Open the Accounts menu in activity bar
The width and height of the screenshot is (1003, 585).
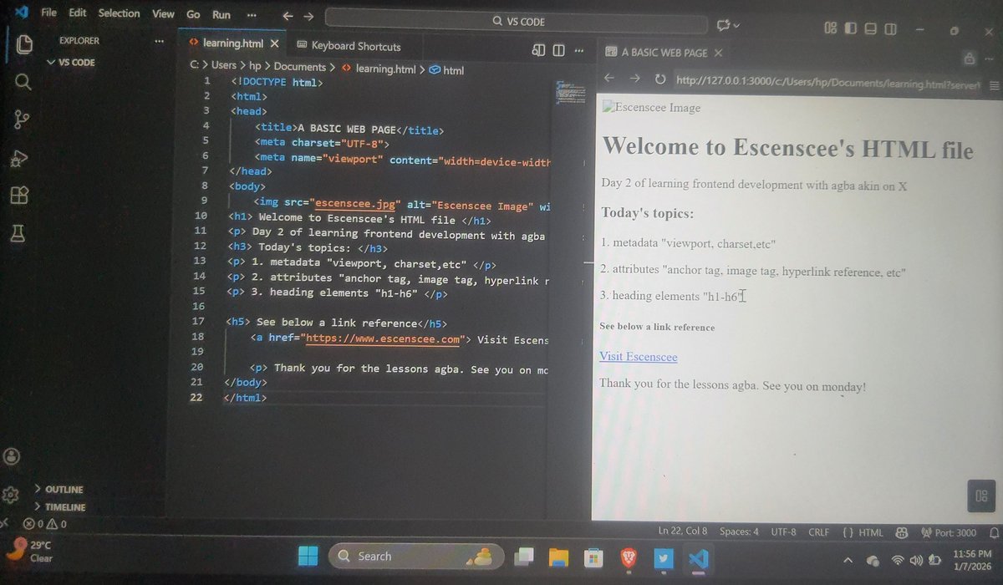pos(12,457)
